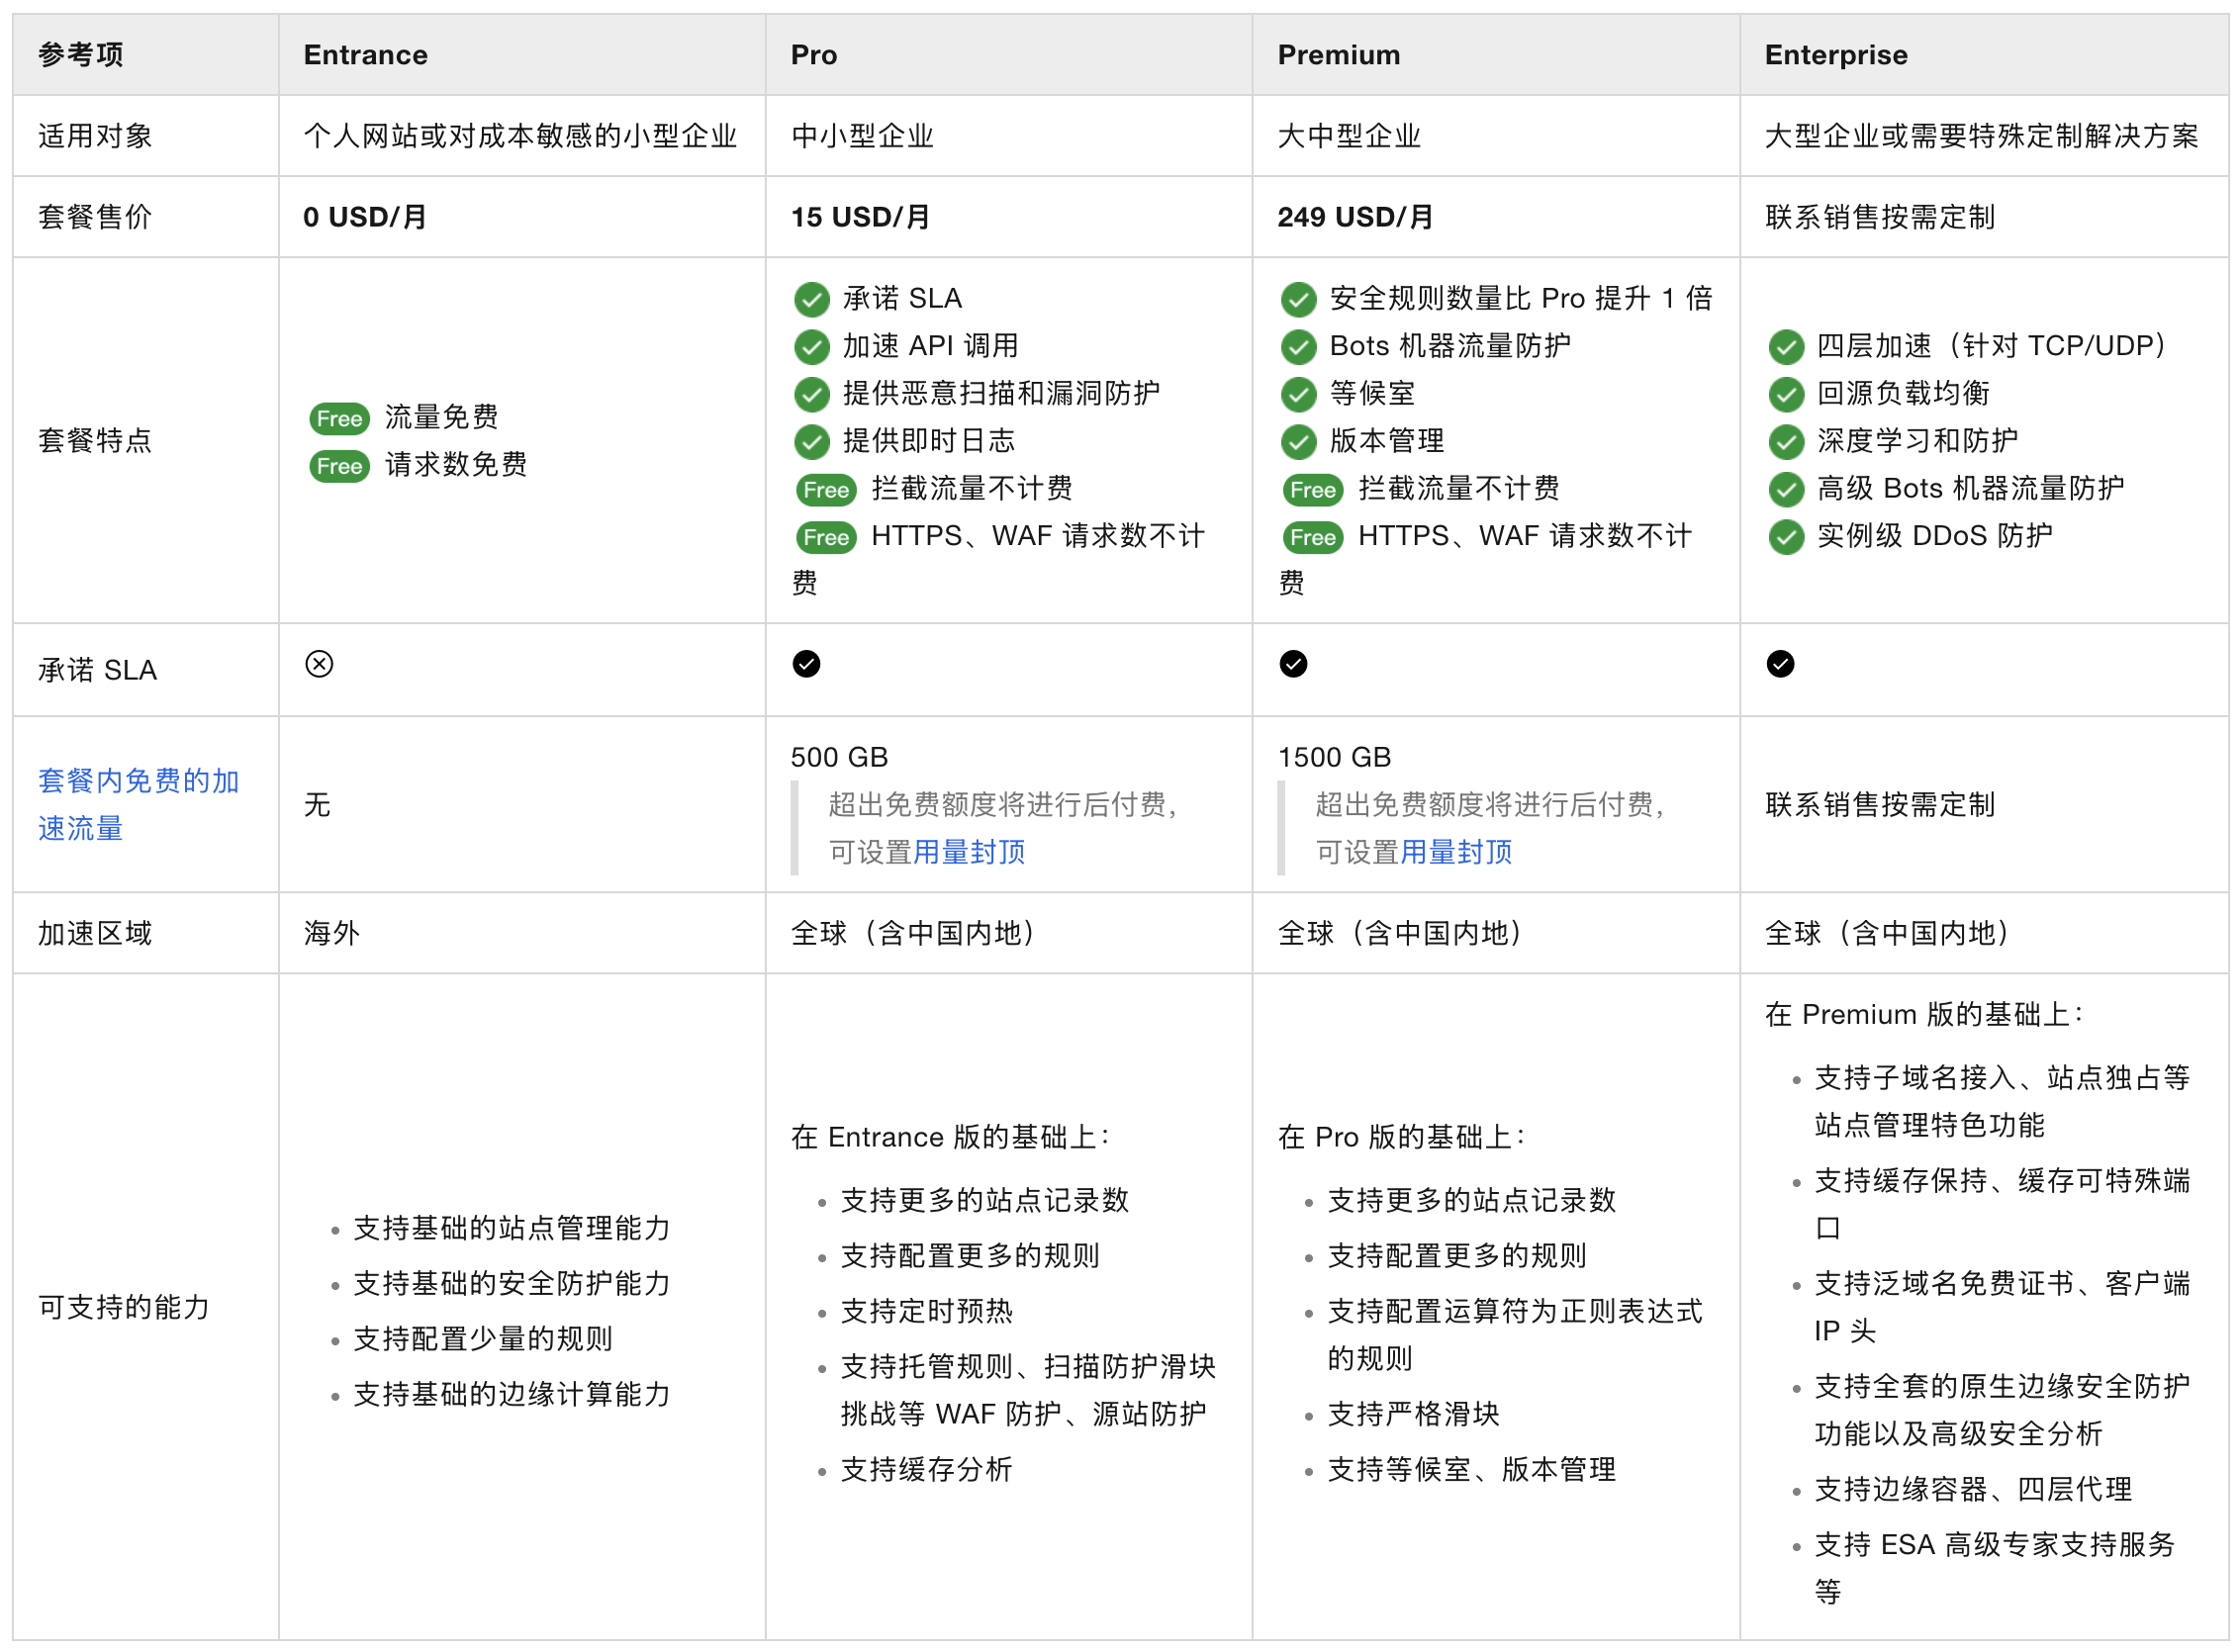Click the 500 GB value
Screen dimensions: 2240x1652
point(840,757)
